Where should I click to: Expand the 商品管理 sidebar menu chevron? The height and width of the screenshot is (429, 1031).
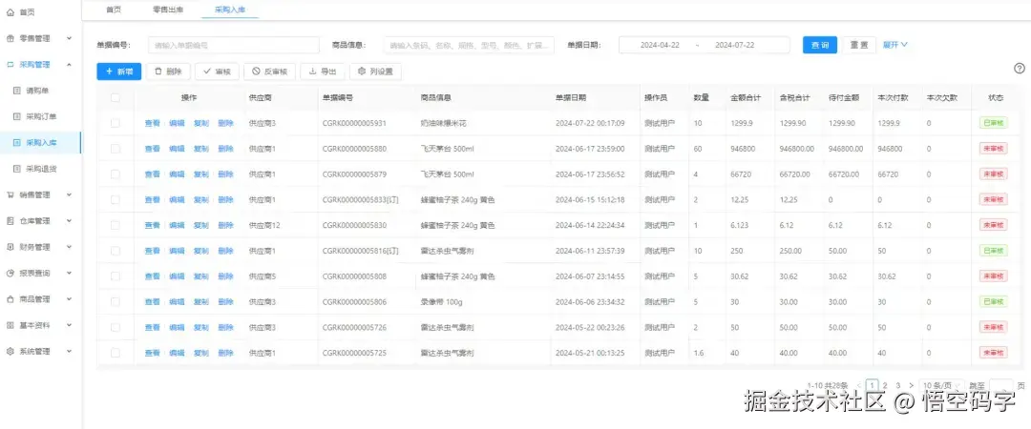pyautogui.click(x=69, y=299)
